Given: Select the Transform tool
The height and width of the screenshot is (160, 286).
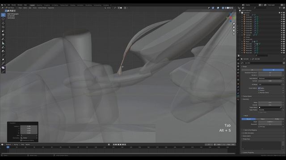Looking at the screenshot, I should tap(3, 35).
